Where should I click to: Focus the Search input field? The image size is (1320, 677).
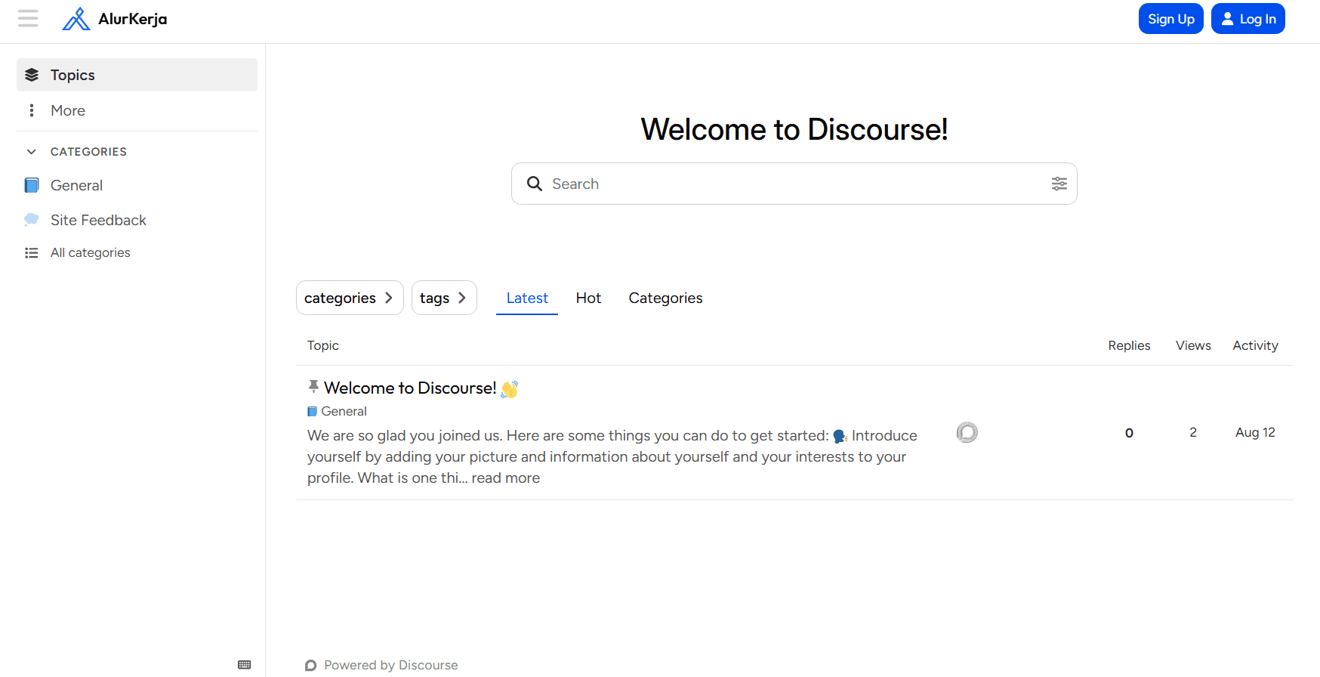coord(794,184)
